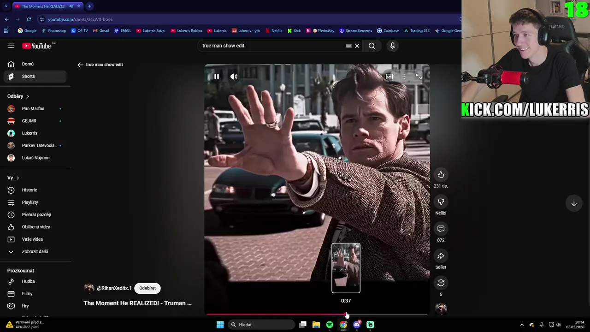Expand the Odběry subscriptions section
The image size is (590, 332).
pos(18,96)
